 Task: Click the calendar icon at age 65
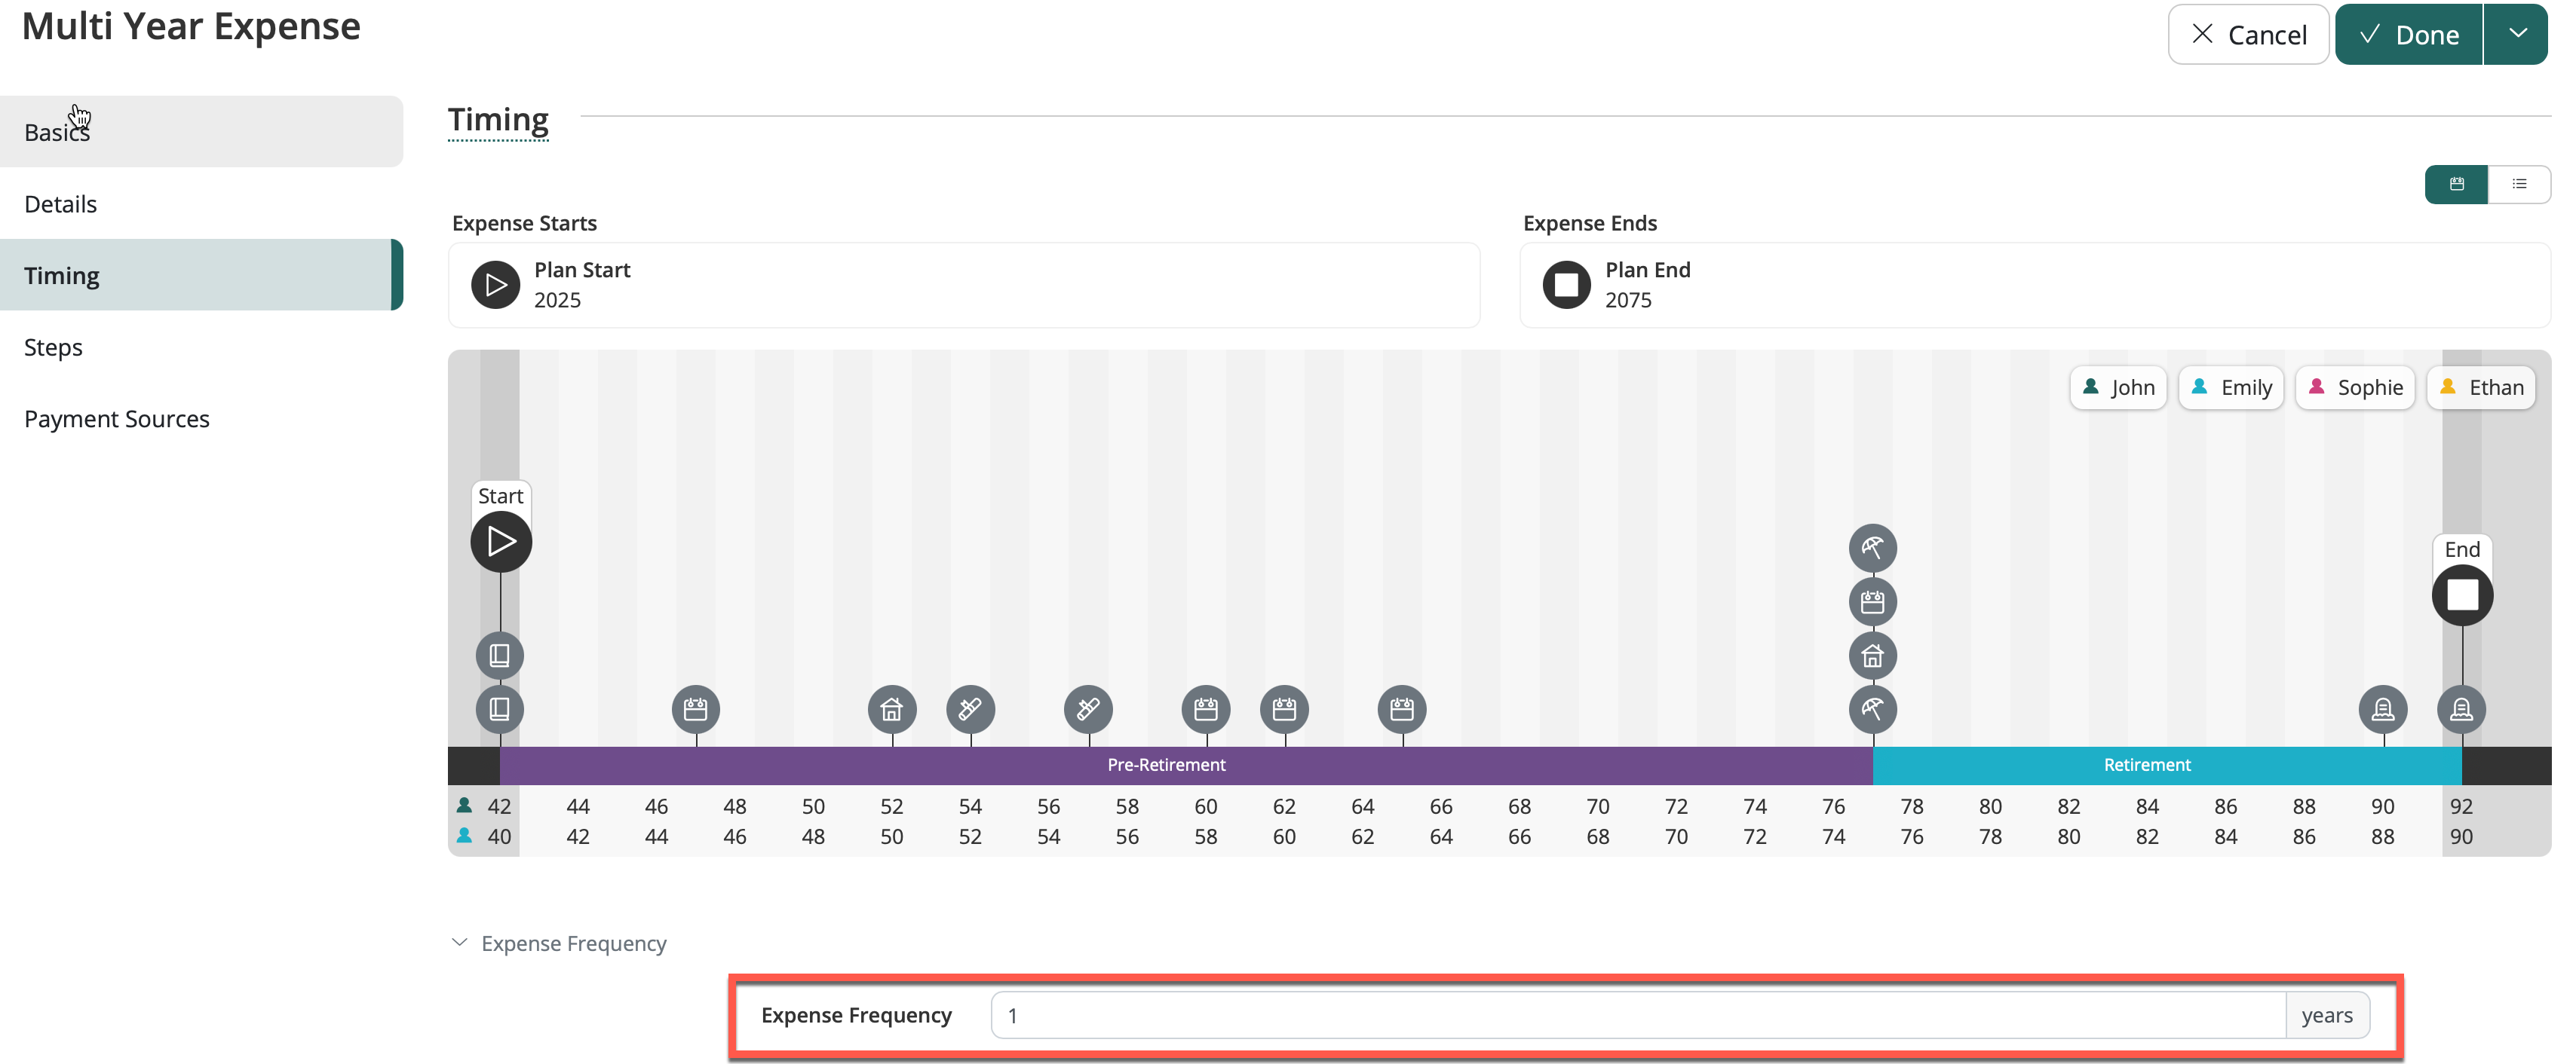[1402, 709]
